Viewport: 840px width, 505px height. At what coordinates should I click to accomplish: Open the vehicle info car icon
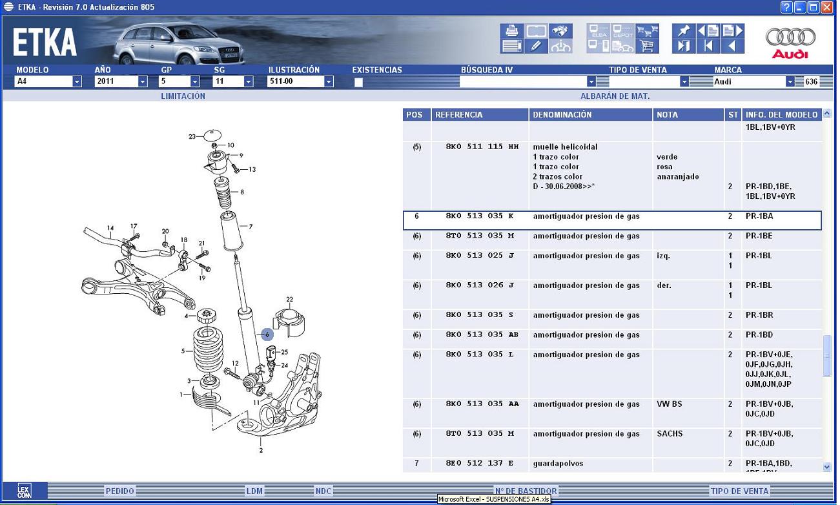coord(560,46)
